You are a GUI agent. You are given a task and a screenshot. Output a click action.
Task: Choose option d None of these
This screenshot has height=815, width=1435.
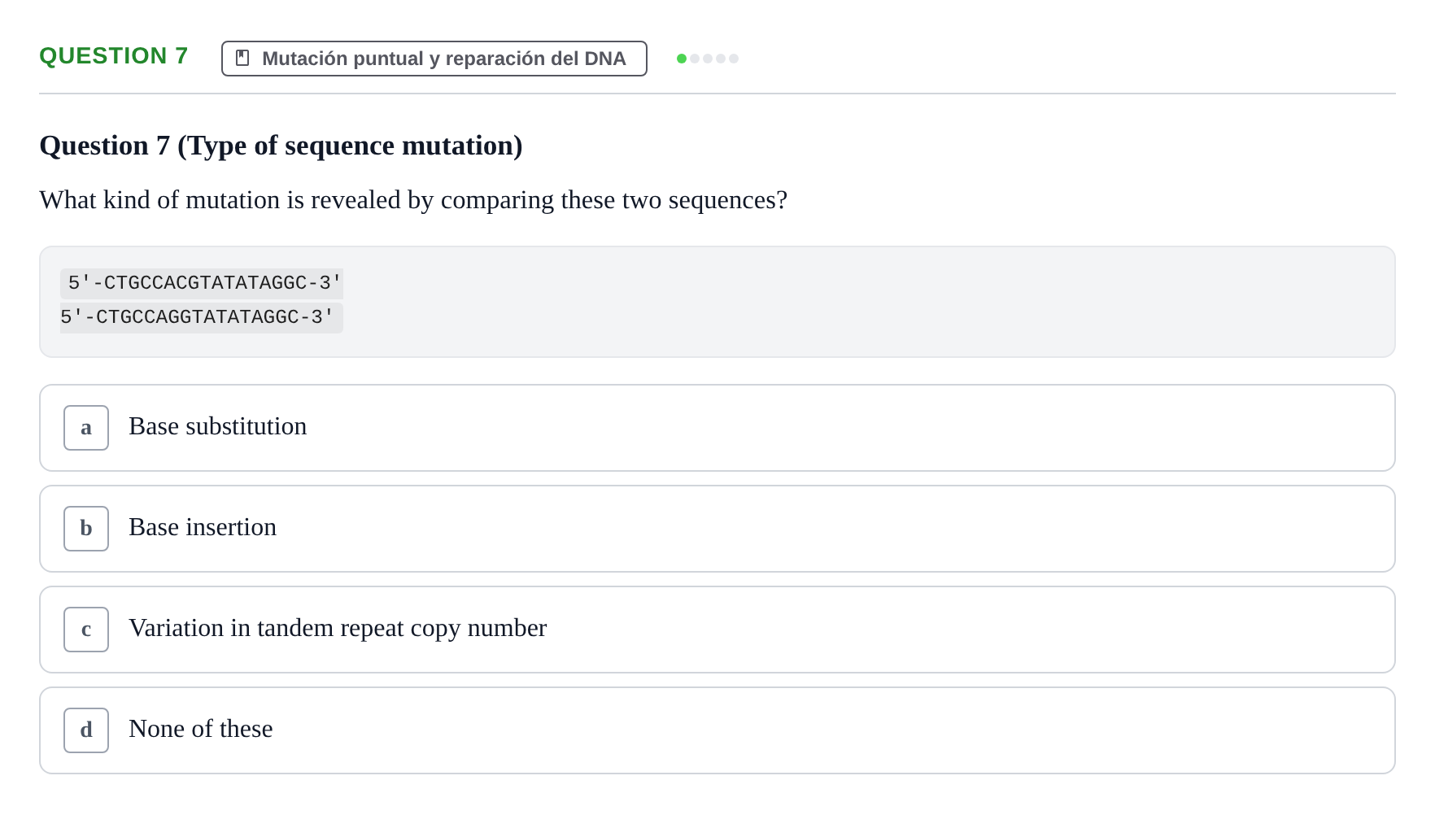(717, 730)
